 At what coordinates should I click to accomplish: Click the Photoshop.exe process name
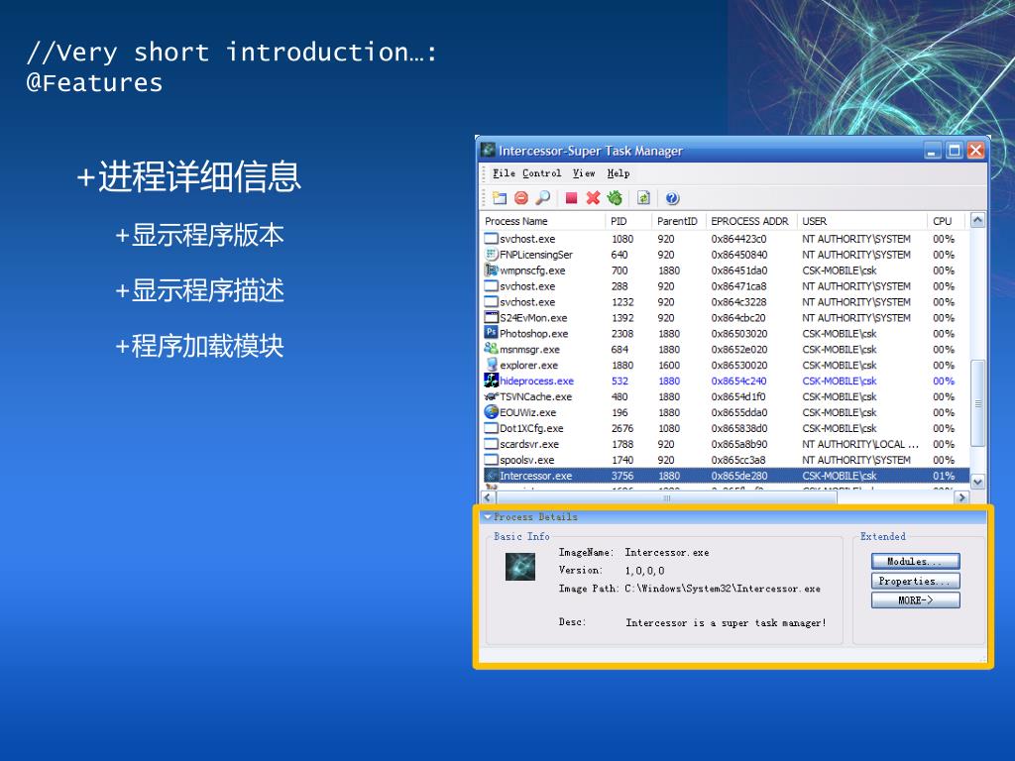pyautogui.click(x=534, y=333)
